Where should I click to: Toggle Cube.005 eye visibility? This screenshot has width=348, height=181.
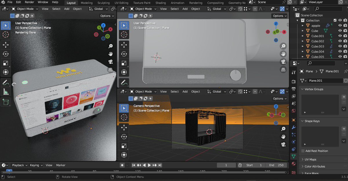[340, 57]
